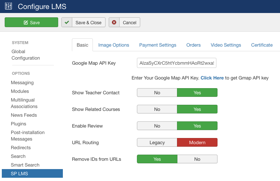Click the green checkmark Save & Close icon
The width and height of the screenshot is (280, 181).
[66, 22]
